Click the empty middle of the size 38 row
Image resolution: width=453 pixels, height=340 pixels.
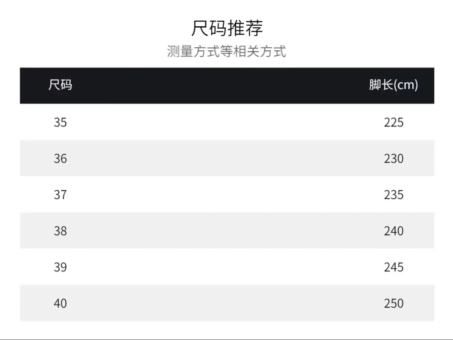coord(227,231)
